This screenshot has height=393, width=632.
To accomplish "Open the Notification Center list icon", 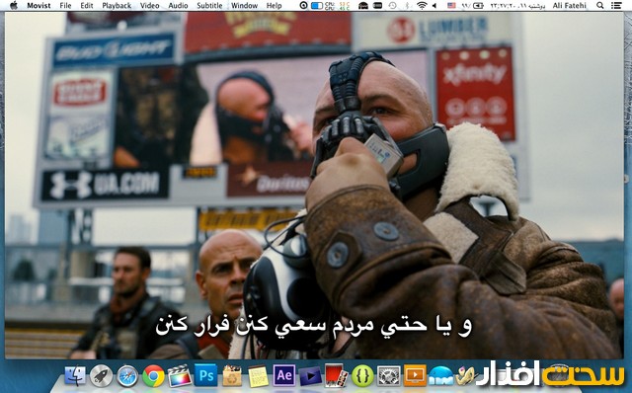I will [616, 5].
